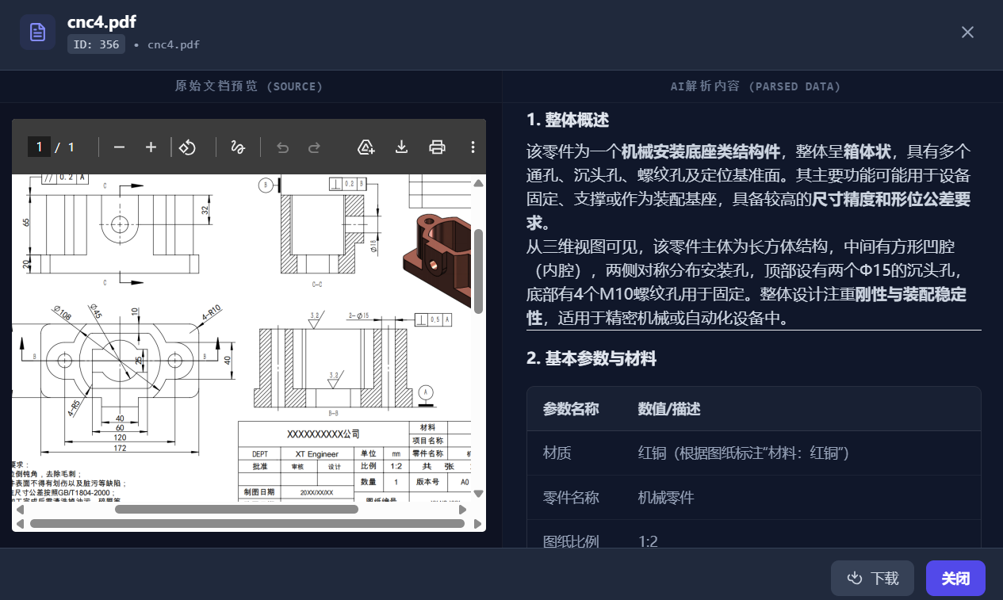The height and width of the screenshot is (600, 1003).
Task: Print the PDF document
Action: coord(437,147)
